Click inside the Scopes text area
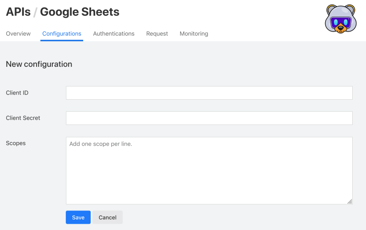 (x=209, y=171)
